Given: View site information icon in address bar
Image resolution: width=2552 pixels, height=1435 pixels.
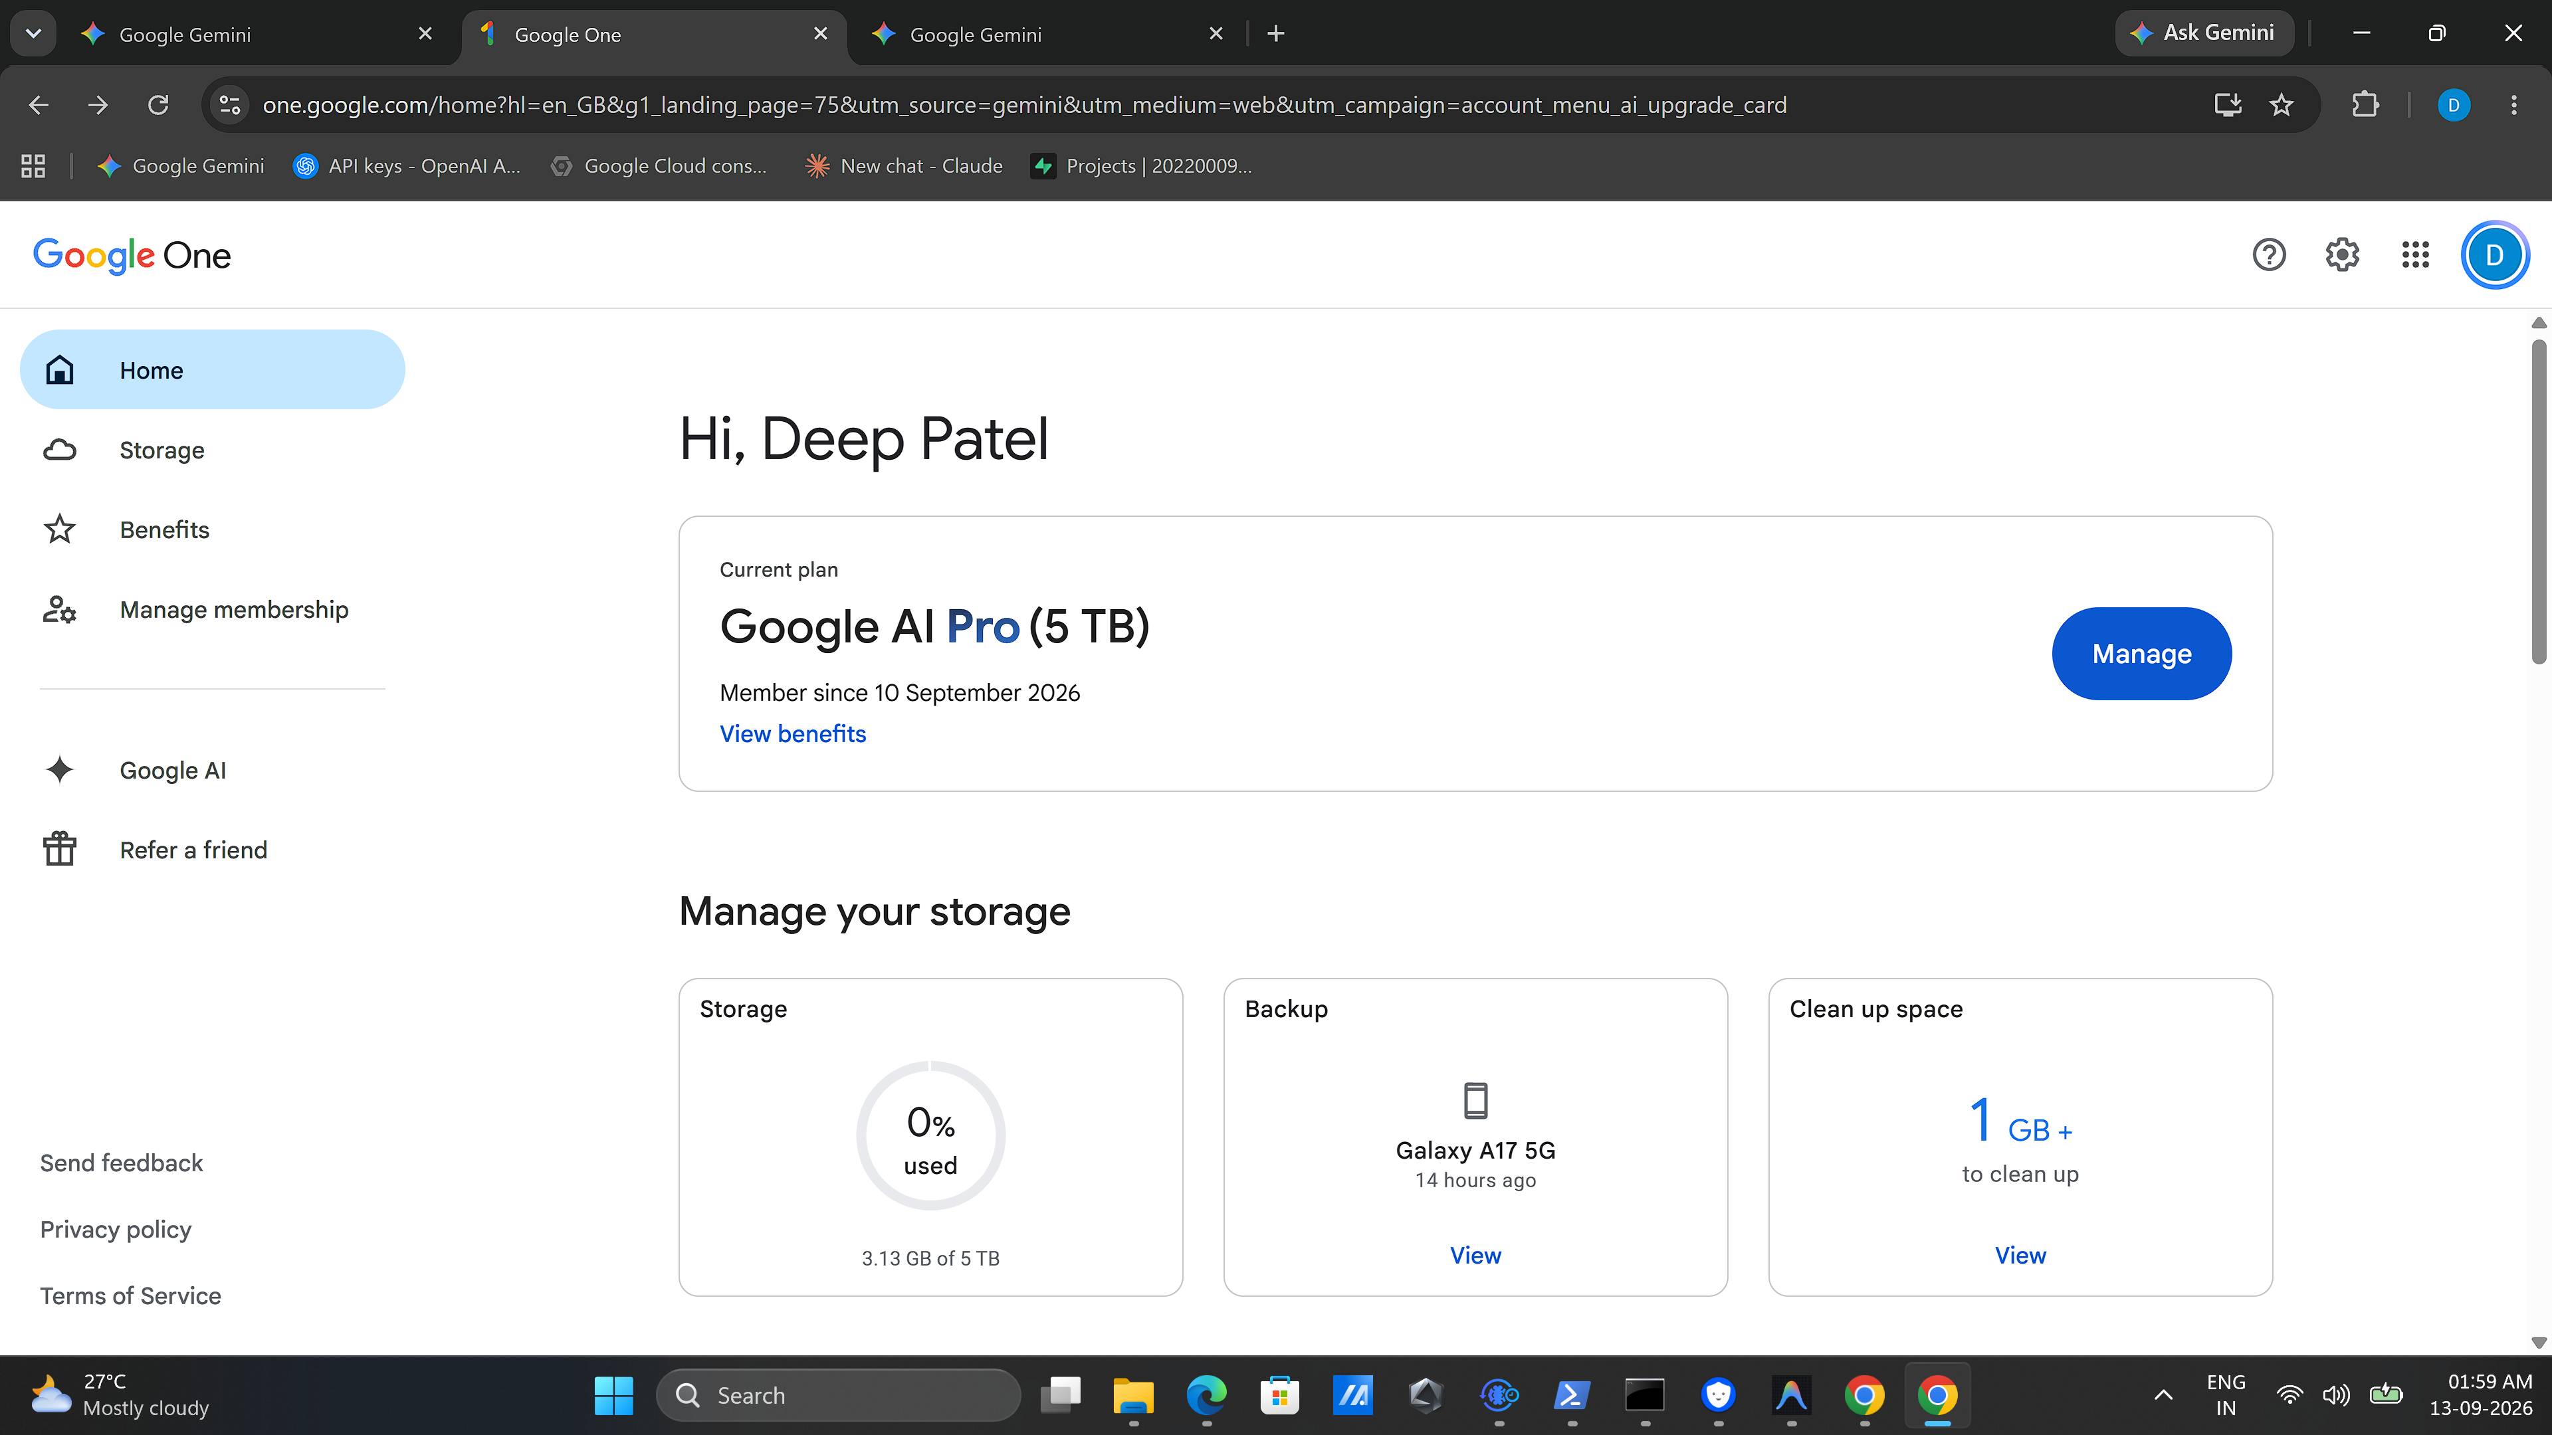Looking at the screenshot, I should (230, 105).
